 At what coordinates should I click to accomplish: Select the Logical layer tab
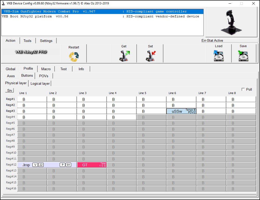pyautogui.click(x=40, y=83)
